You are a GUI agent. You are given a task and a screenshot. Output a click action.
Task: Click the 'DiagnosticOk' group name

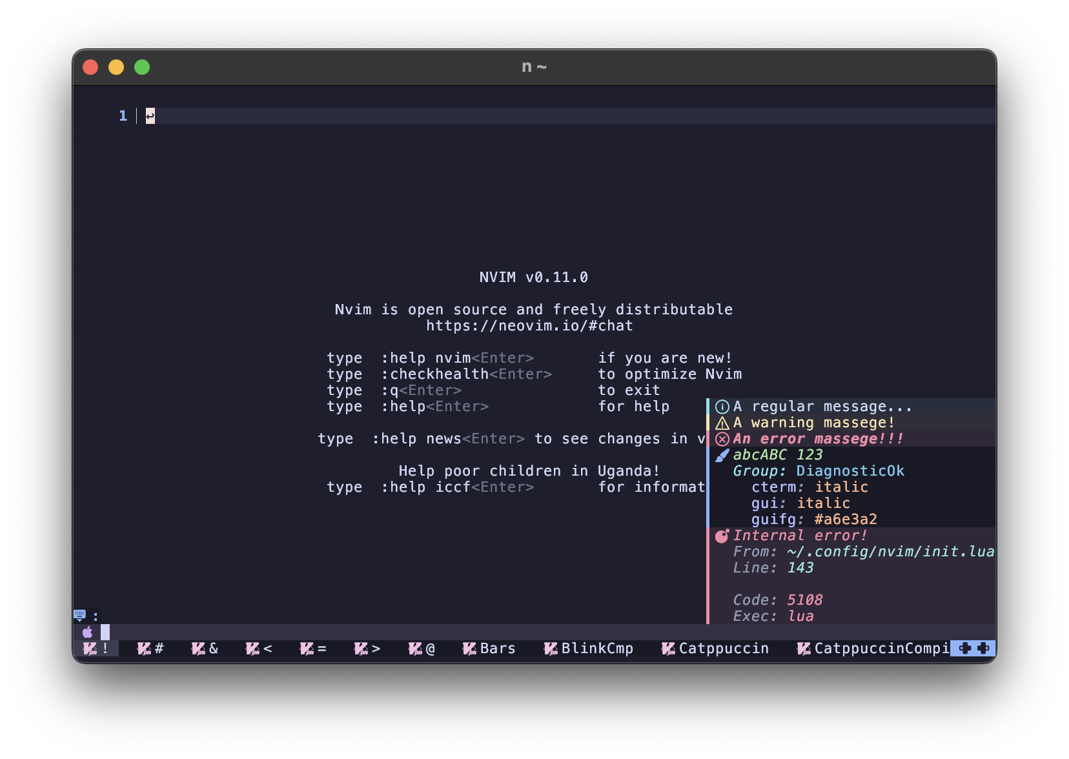(851, 471)
